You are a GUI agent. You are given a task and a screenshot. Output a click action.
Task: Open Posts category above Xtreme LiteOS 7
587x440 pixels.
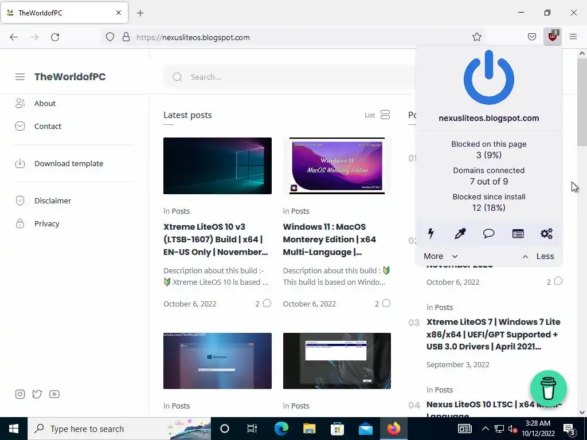pos(443,307)
